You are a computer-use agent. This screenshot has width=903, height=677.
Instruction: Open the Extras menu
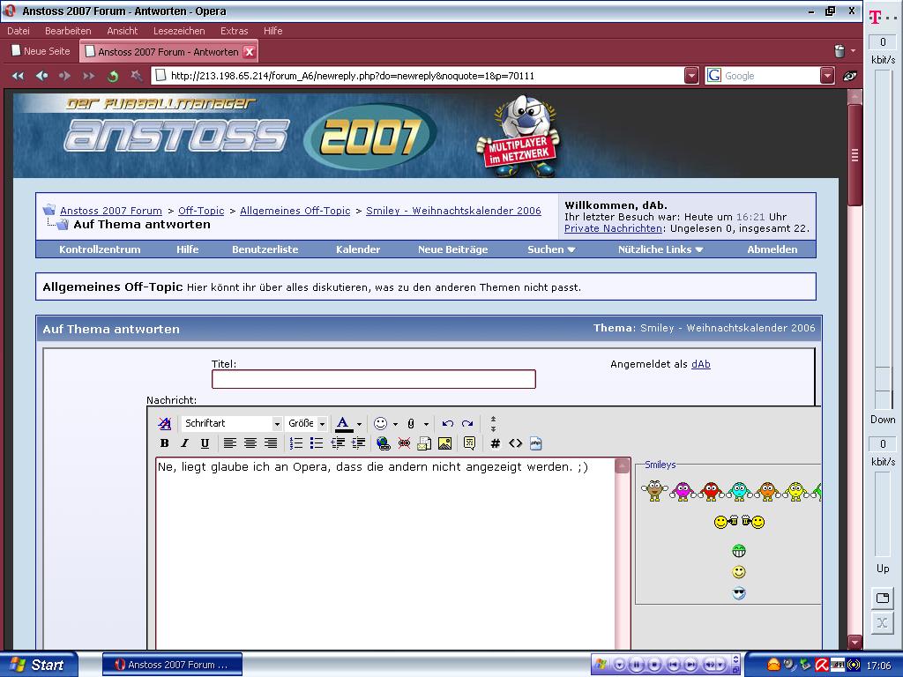tap(234, 31)
